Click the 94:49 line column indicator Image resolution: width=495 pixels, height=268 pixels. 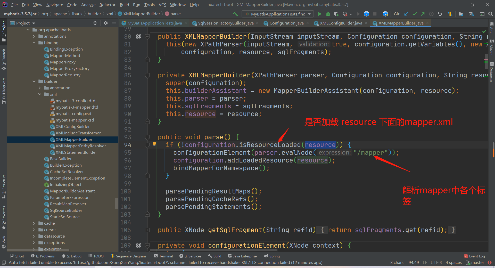coord(414,262)
